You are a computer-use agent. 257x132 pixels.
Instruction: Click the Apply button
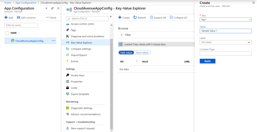tap(207, 61)
